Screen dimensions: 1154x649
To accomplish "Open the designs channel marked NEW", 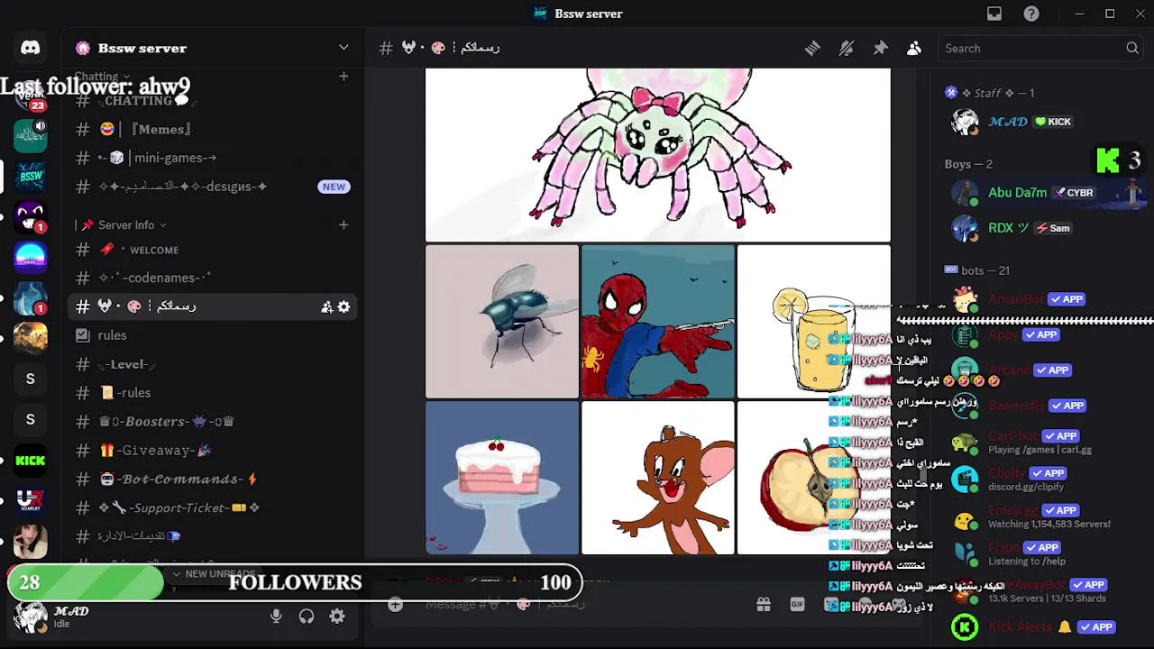I will pyautogui.click(x=213, y=187).
